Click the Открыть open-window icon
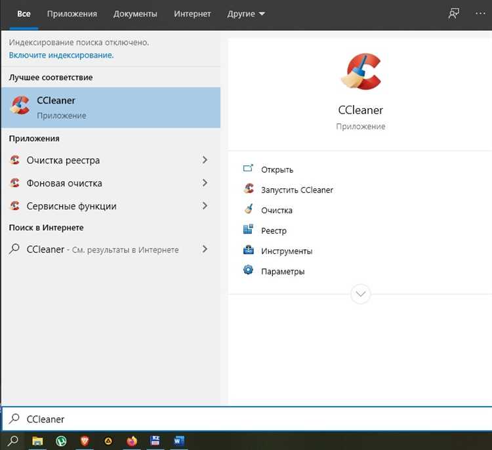The image size is (492, 450). (x=248, y=169)
